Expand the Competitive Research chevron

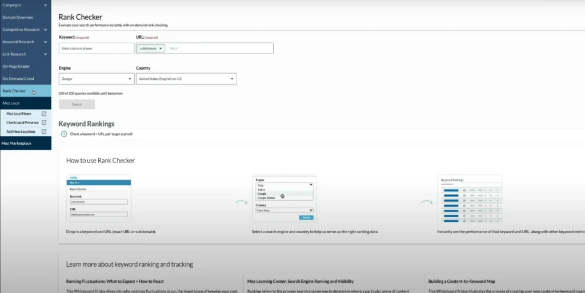(46, 30)
